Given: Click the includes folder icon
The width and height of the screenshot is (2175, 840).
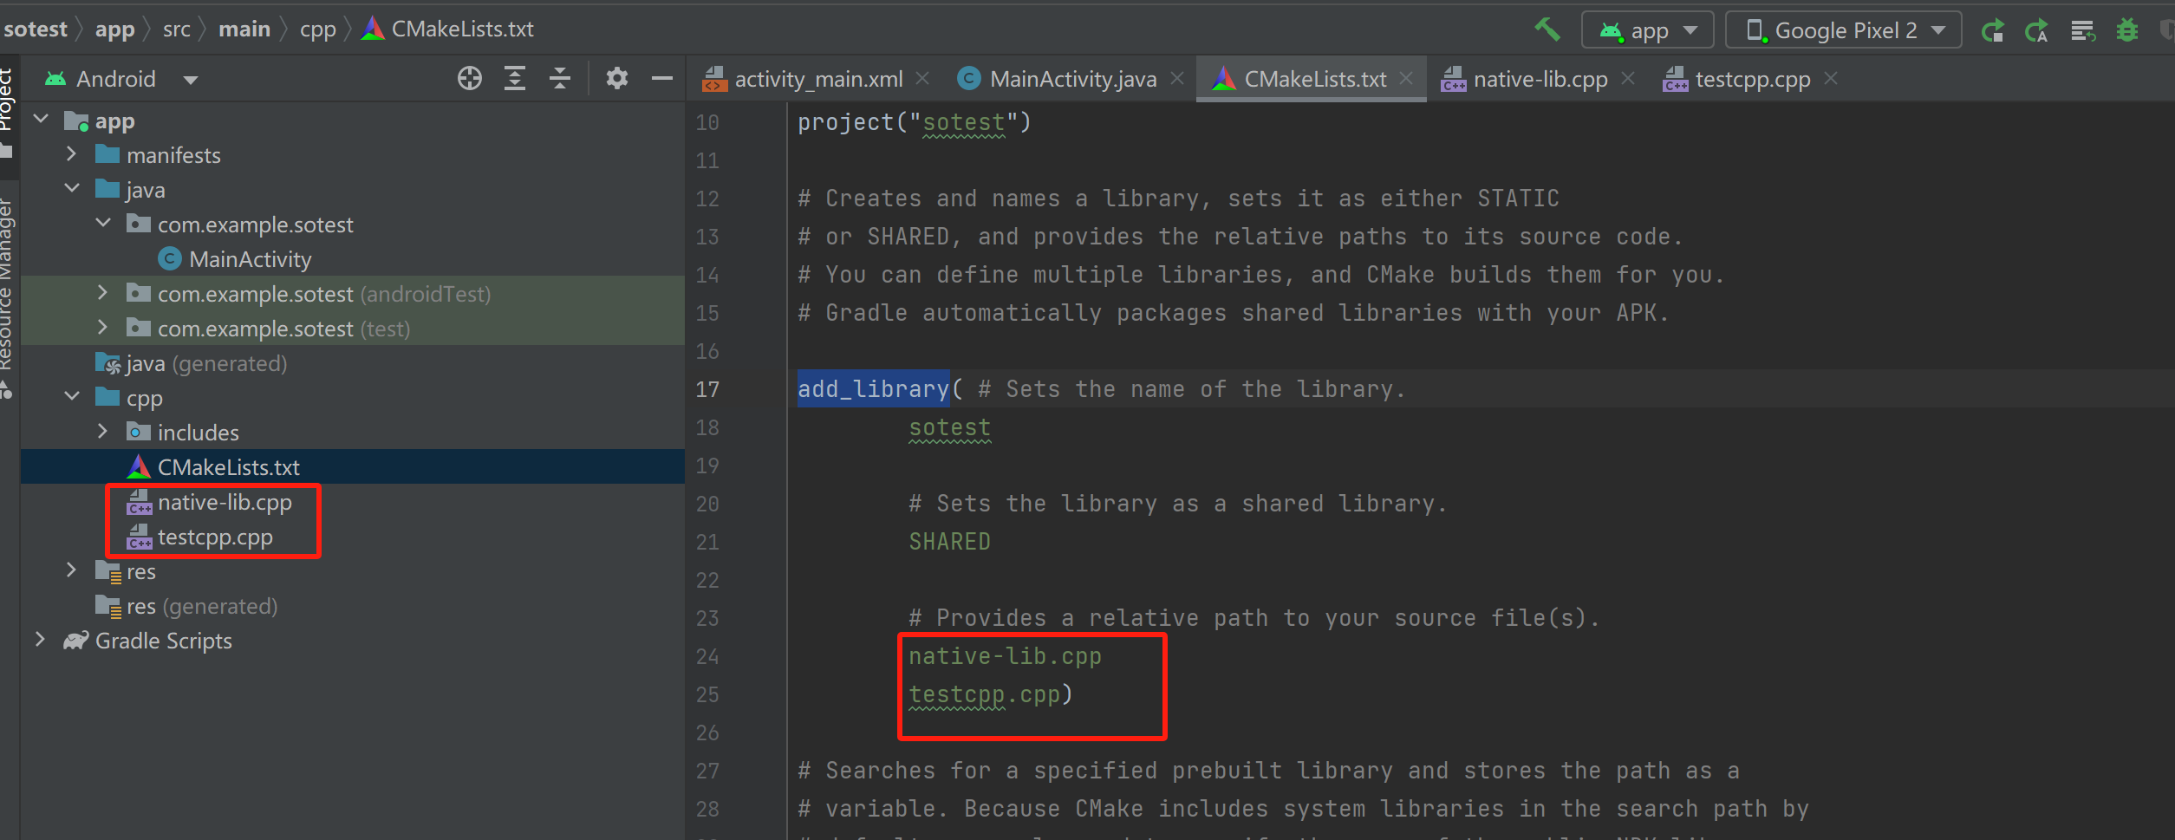Looking at the screenshot, I should pyautogui.click(x=139, y=432).
